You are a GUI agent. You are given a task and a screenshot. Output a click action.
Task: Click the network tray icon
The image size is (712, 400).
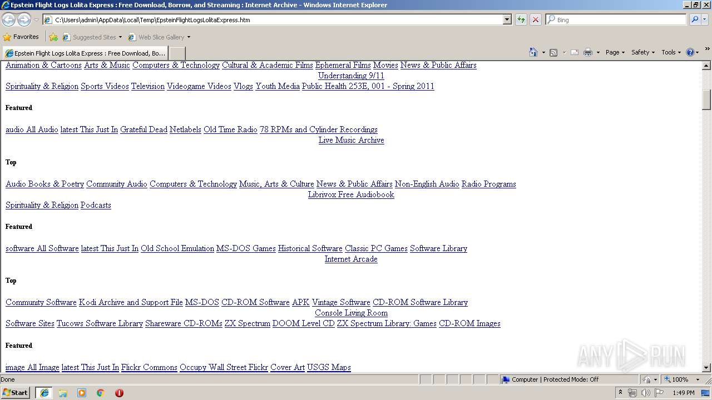(x=632, y=393)
